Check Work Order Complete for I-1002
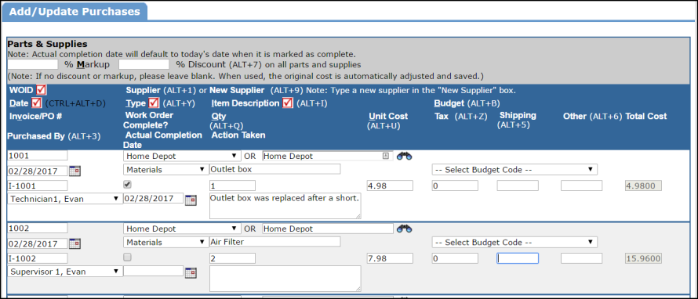The height and width of the screenshot is (299, 698). coord(127,257)
